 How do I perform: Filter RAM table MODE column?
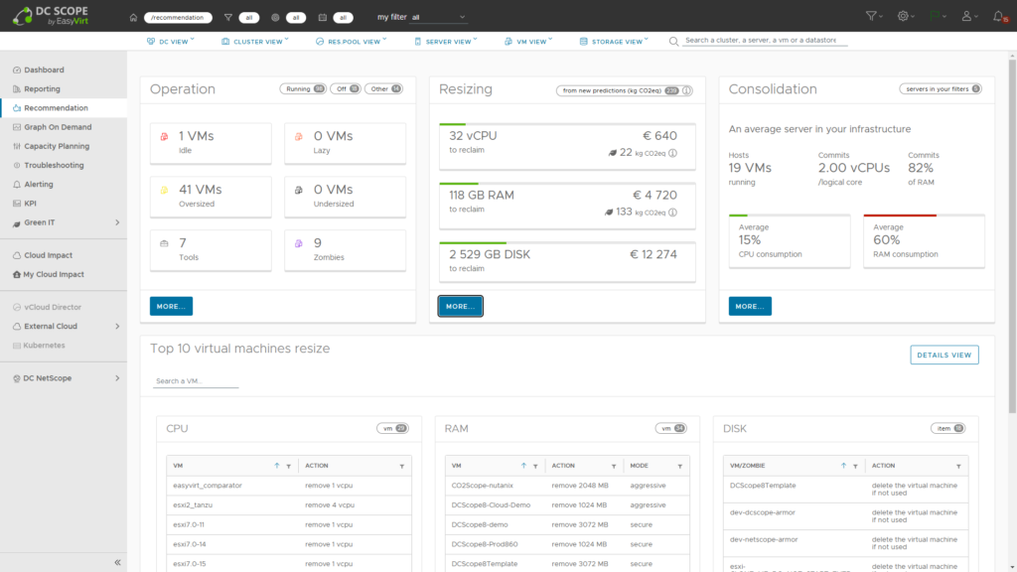[680, 467]
